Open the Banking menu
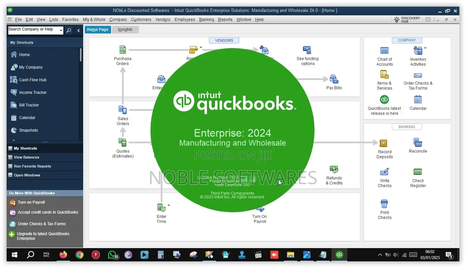 (x=206, y=20)
